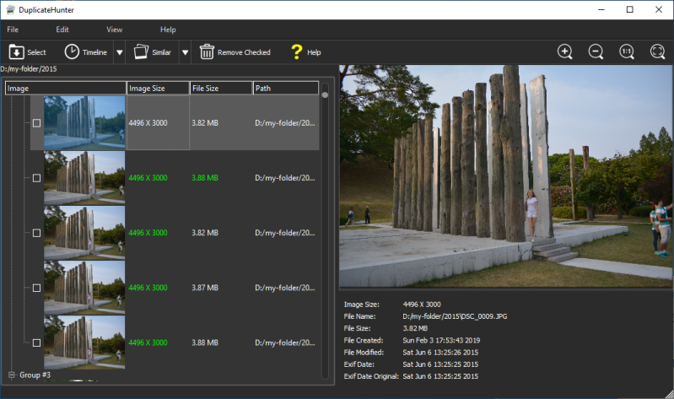
Task: Mark the checkbox of the 3.87 MB image
Action: coord(36,288)
